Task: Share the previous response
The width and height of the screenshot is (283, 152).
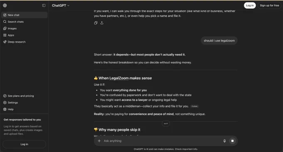Action: 102,23
